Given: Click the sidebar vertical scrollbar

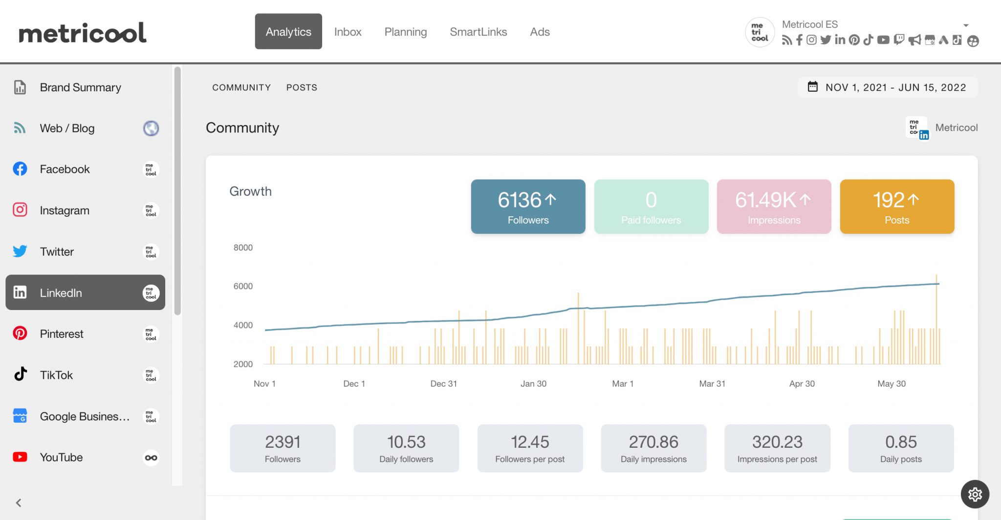Looking at the screenshot, I should click(x=177, y=190).
